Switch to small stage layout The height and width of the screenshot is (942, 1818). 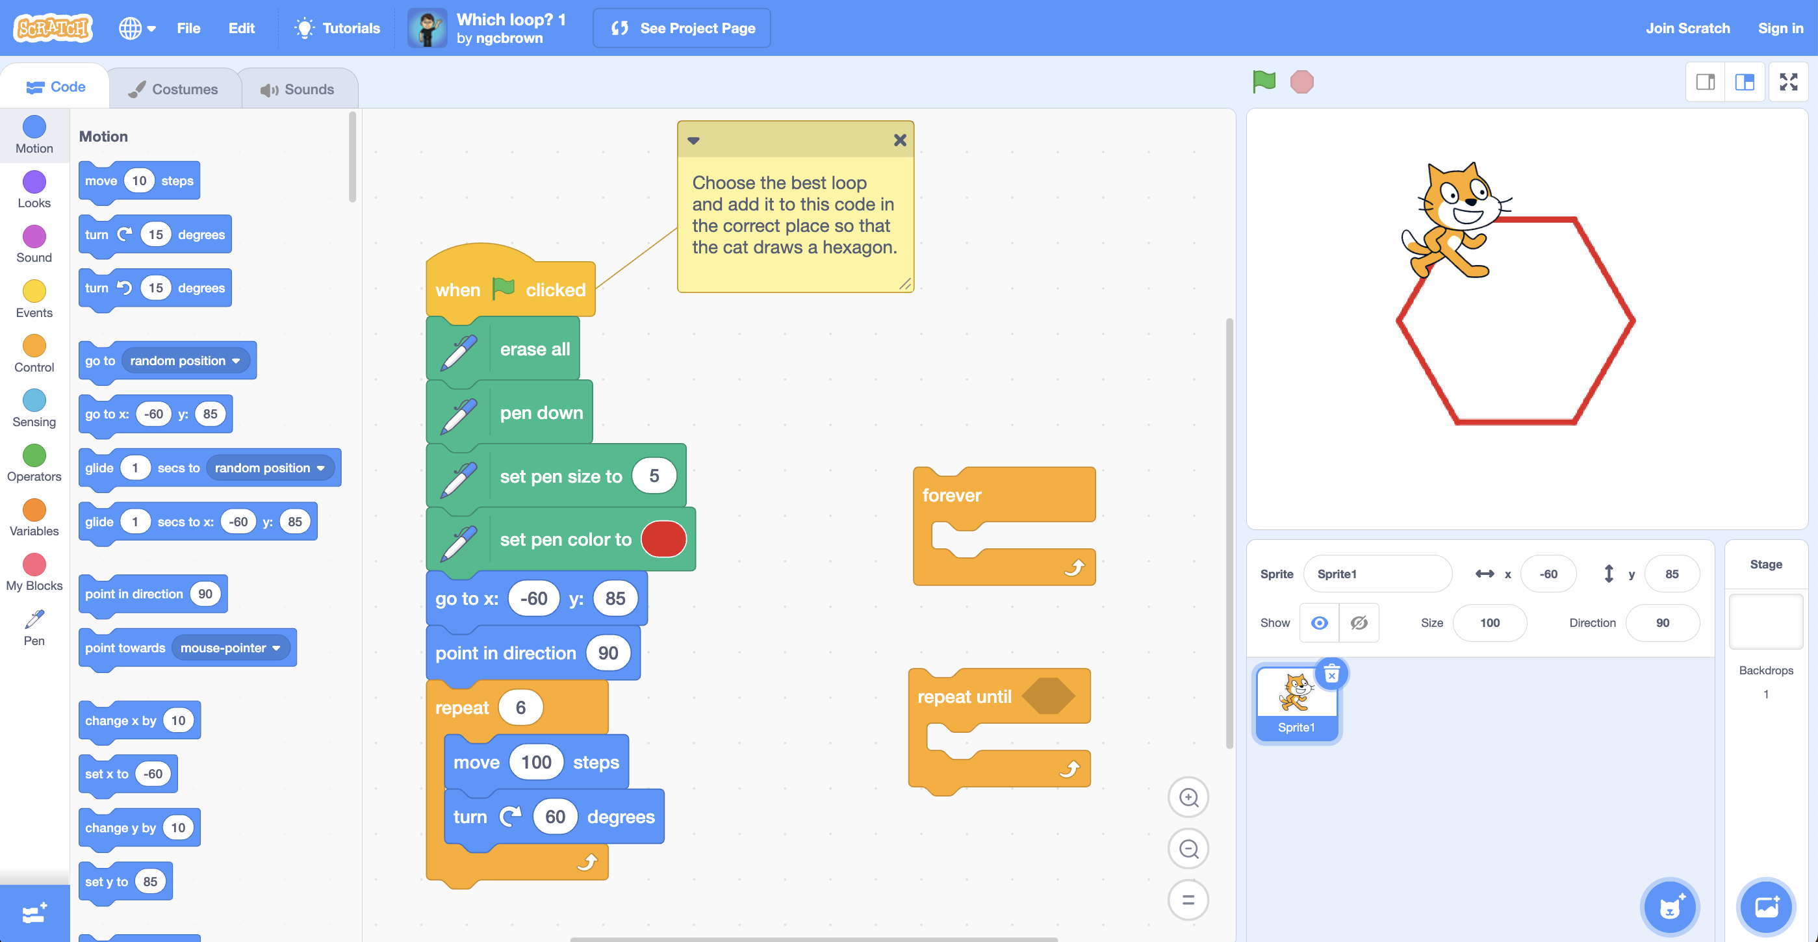[x=1705, y=82]
